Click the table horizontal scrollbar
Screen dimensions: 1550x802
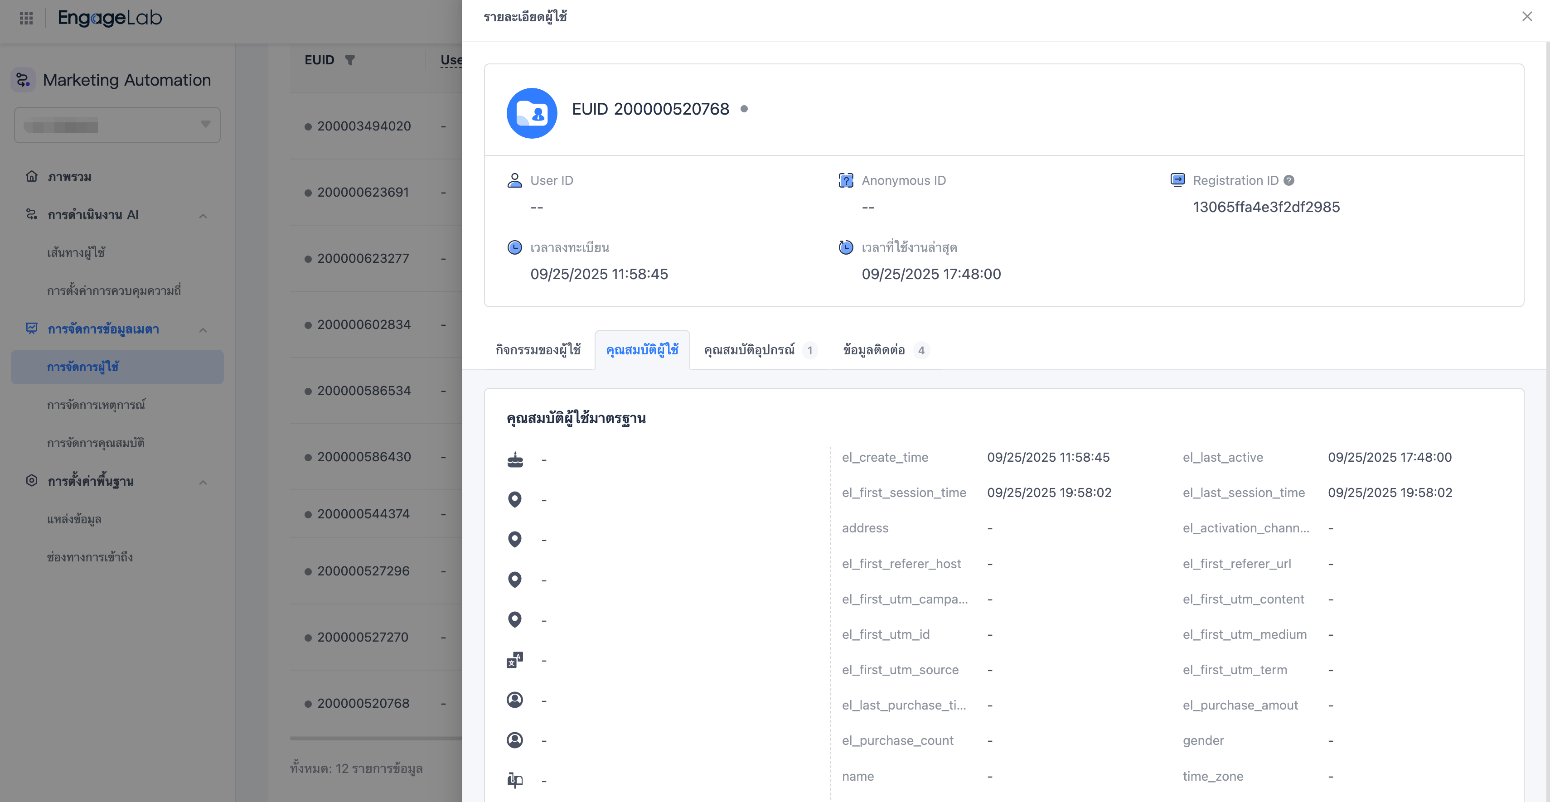pos(376,738)
